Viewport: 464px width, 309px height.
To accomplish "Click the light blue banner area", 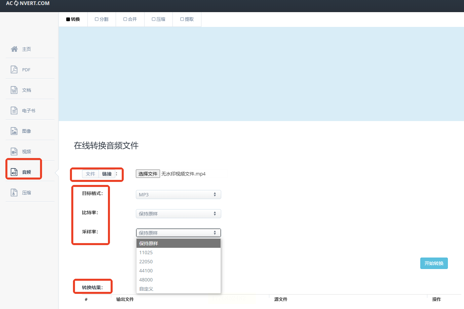I will pos(261,74).
